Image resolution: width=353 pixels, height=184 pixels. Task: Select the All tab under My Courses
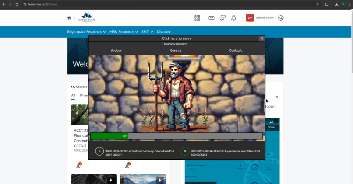click(73, 95)
